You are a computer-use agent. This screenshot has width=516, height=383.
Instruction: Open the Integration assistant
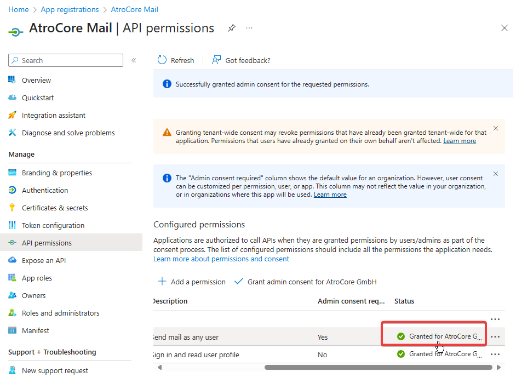tap(54, 115)
